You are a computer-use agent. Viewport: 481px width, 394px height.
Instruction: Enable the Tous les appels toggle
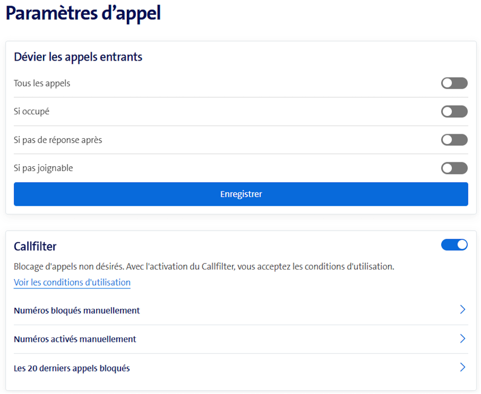[x=454, y=83]
